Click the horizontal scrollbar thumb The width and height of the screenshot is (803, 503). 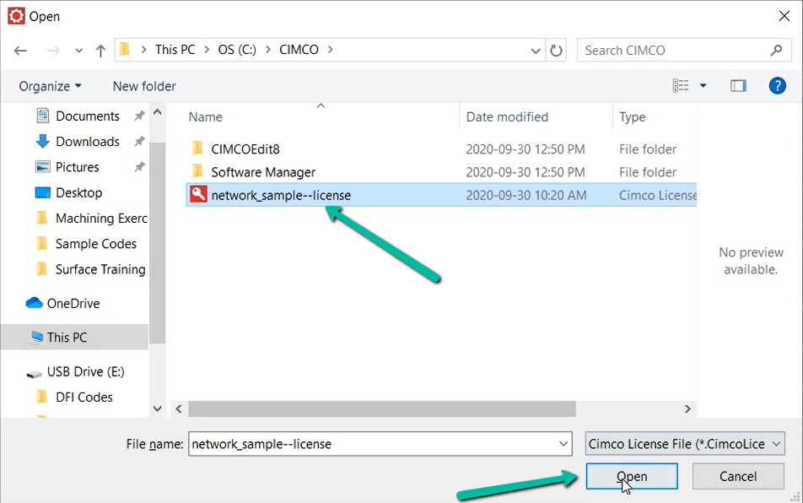tap(382, 408)
